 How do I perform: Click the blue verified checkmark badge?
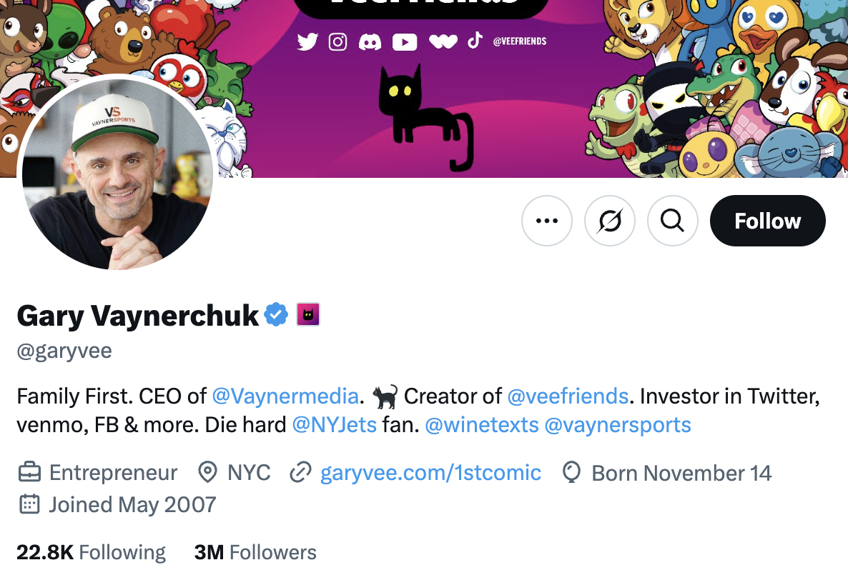[x=275, y=313]
